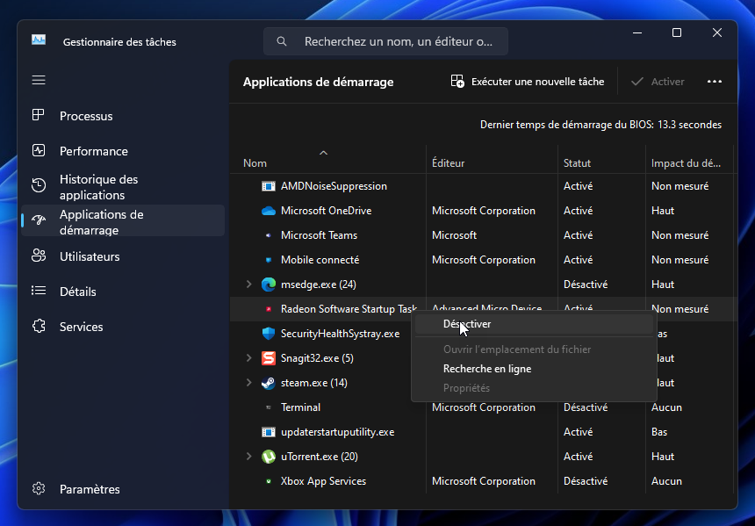
Task: Choose Recherche en ligne in context menu
Action: pos(534,369)
